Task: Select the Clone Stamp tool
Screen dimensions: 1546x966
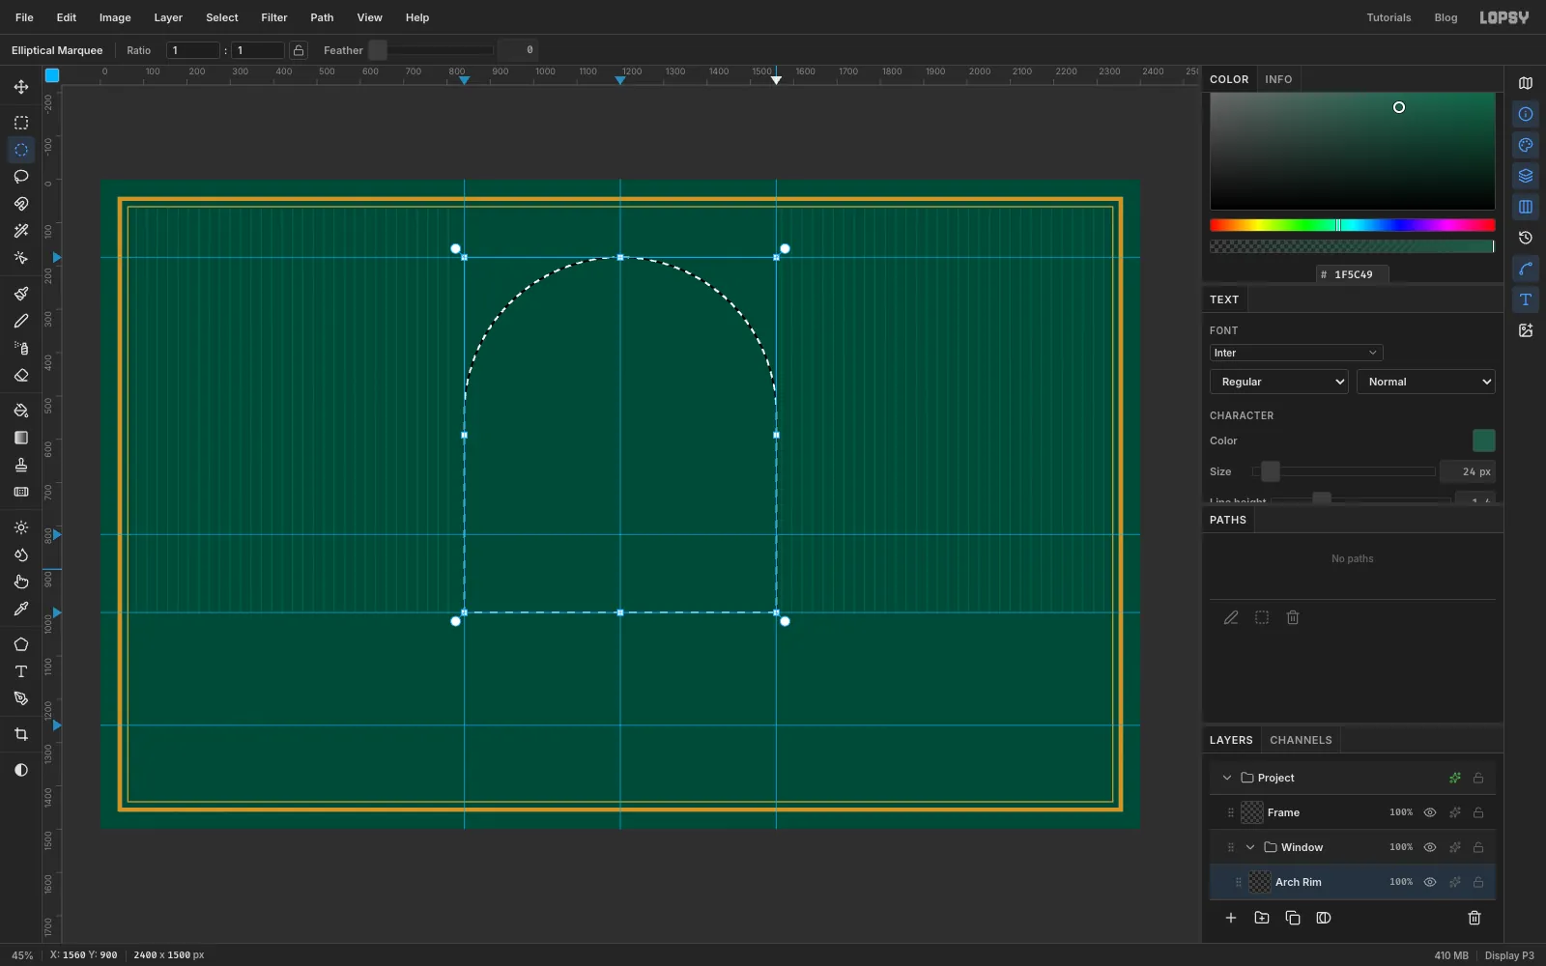Action: [21, 465]
